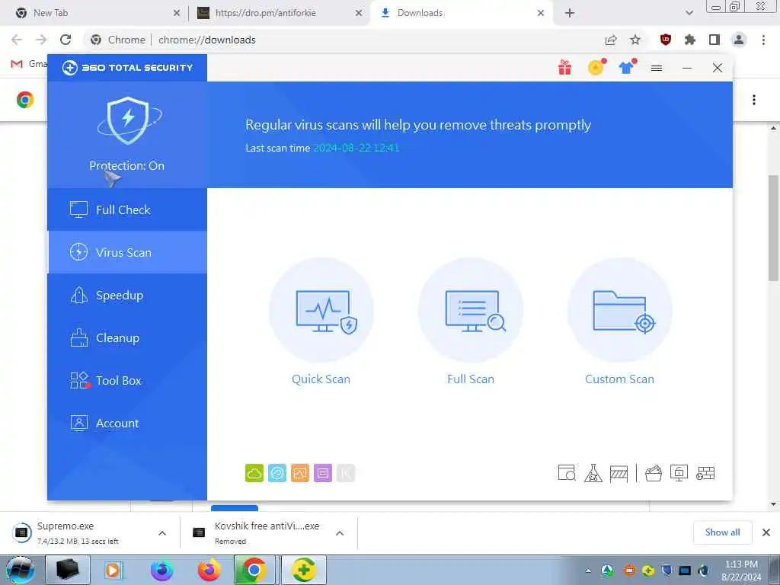Image resolution: width=780 pixels, height=585 pixels.
Task: Click the Full Scan label
Action: (x=471, y=379)
